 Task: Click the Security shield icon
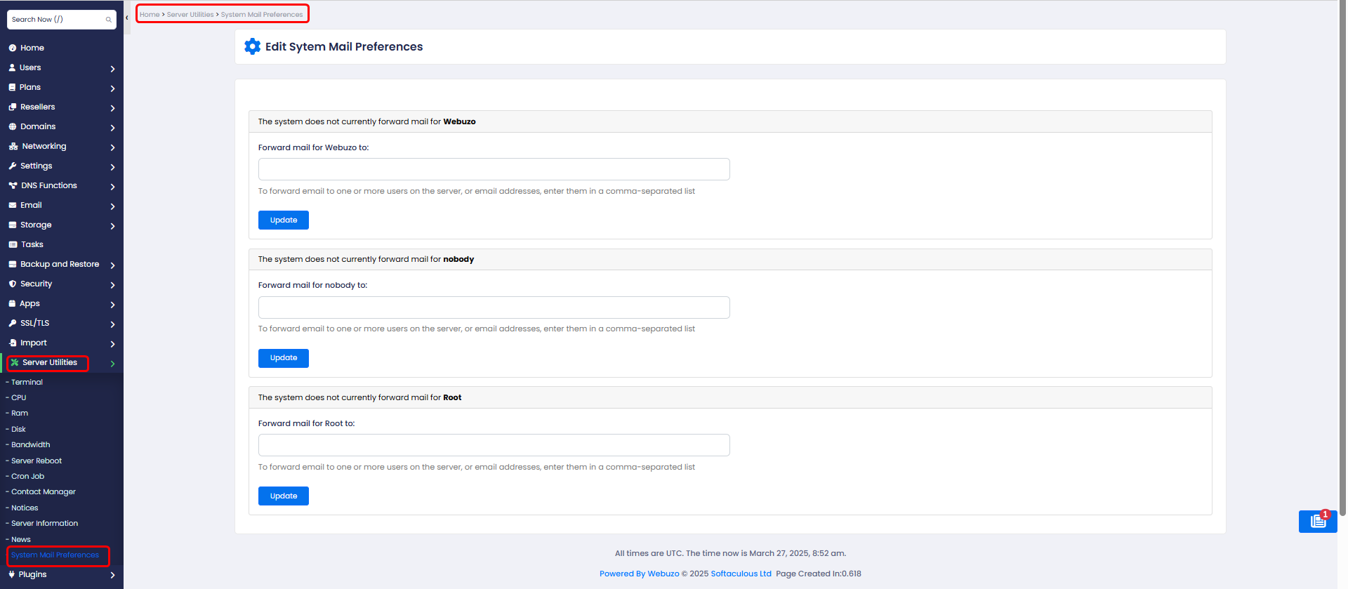pos(13,284)
